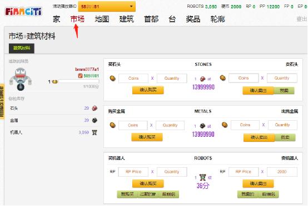Click the experience progress bar
The image size is (308, 206).
click(78, 81)
